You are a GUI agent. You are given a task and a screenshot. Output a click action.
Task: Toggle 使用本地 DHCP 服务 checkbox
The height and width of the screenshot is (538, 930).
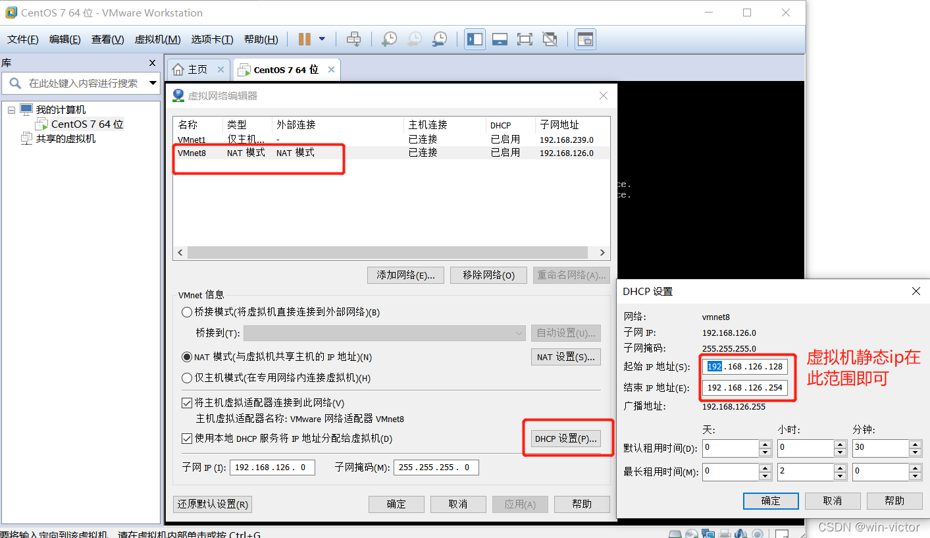(x=187, y=439)
